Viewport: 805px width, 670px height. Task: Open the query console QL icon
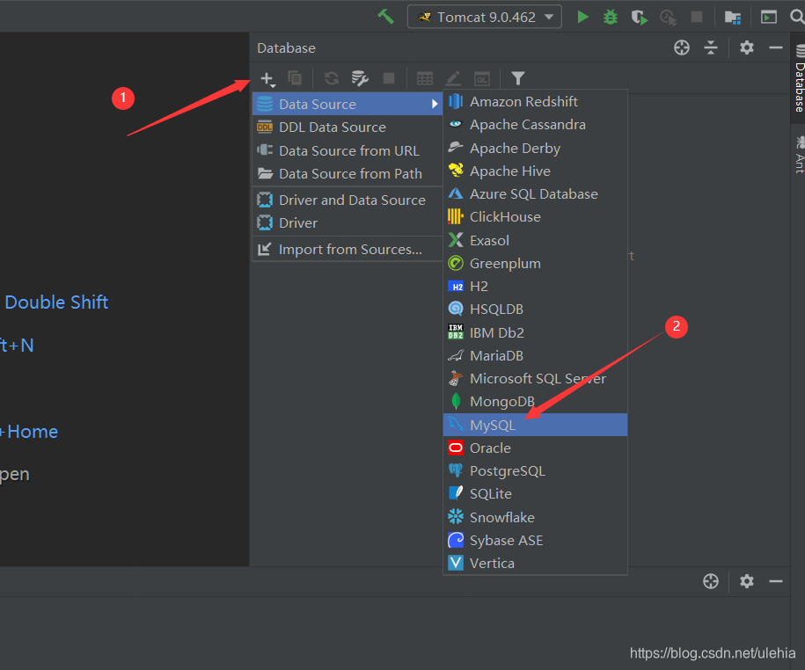point(481,78)
